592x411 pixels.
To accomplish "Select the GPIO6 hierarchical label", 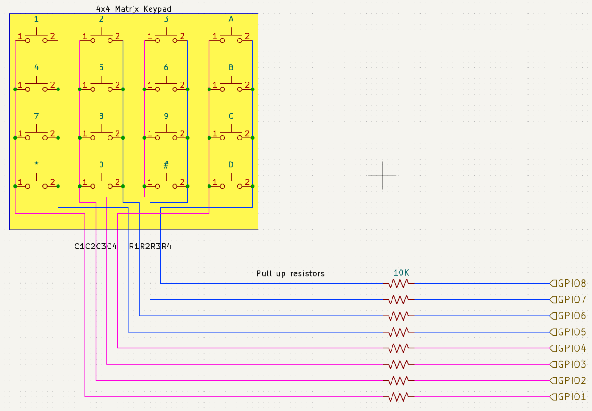I will [568, 316].
